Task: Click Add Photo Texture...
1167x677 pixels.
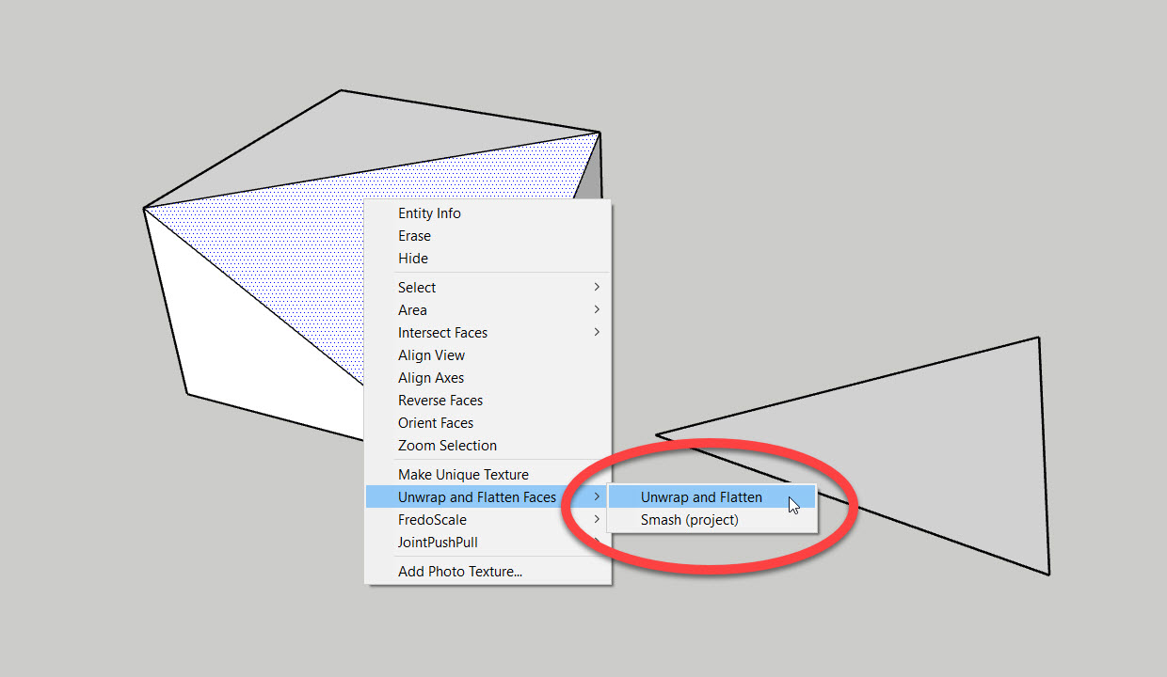Action: [460, 572]
